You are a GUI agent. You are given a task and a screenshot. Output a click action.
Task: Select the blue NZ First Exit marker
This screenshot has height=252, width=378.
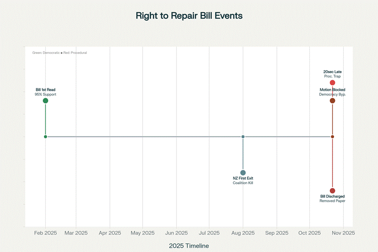243,172
